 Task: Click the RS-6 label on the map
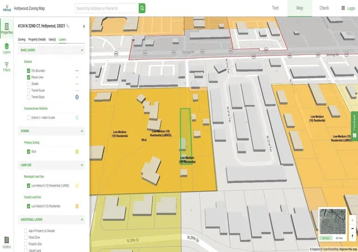[x=144, y=140]
